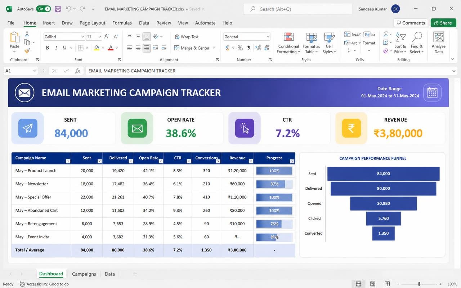461x288 pixels.
Task: Toggle AutoSave switch
Action: [x=43, y=9]
